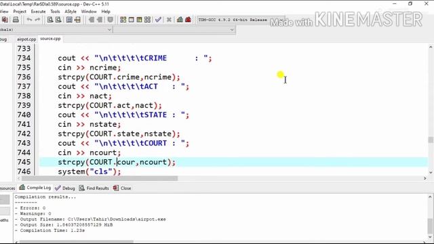The width and height of the screenshot is (434, 244).
Task: Open the View menu
Action: click(4, 12)
